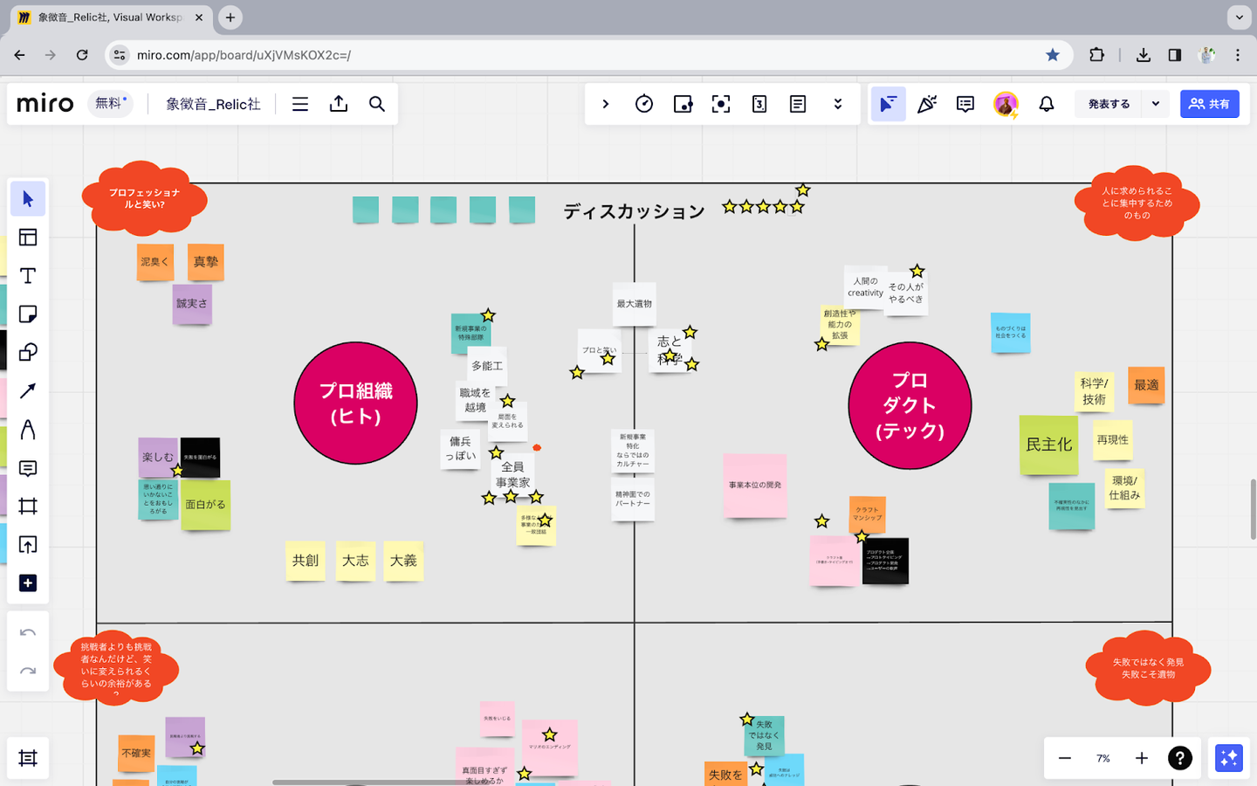Open the main menu hamburger icon
Image resolution: width=1257 pixels, height=786 pixels.
(300, 104)
